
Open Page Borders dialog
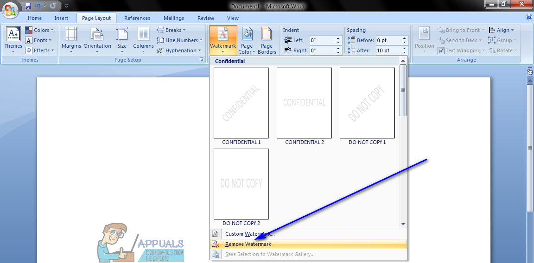267,40
